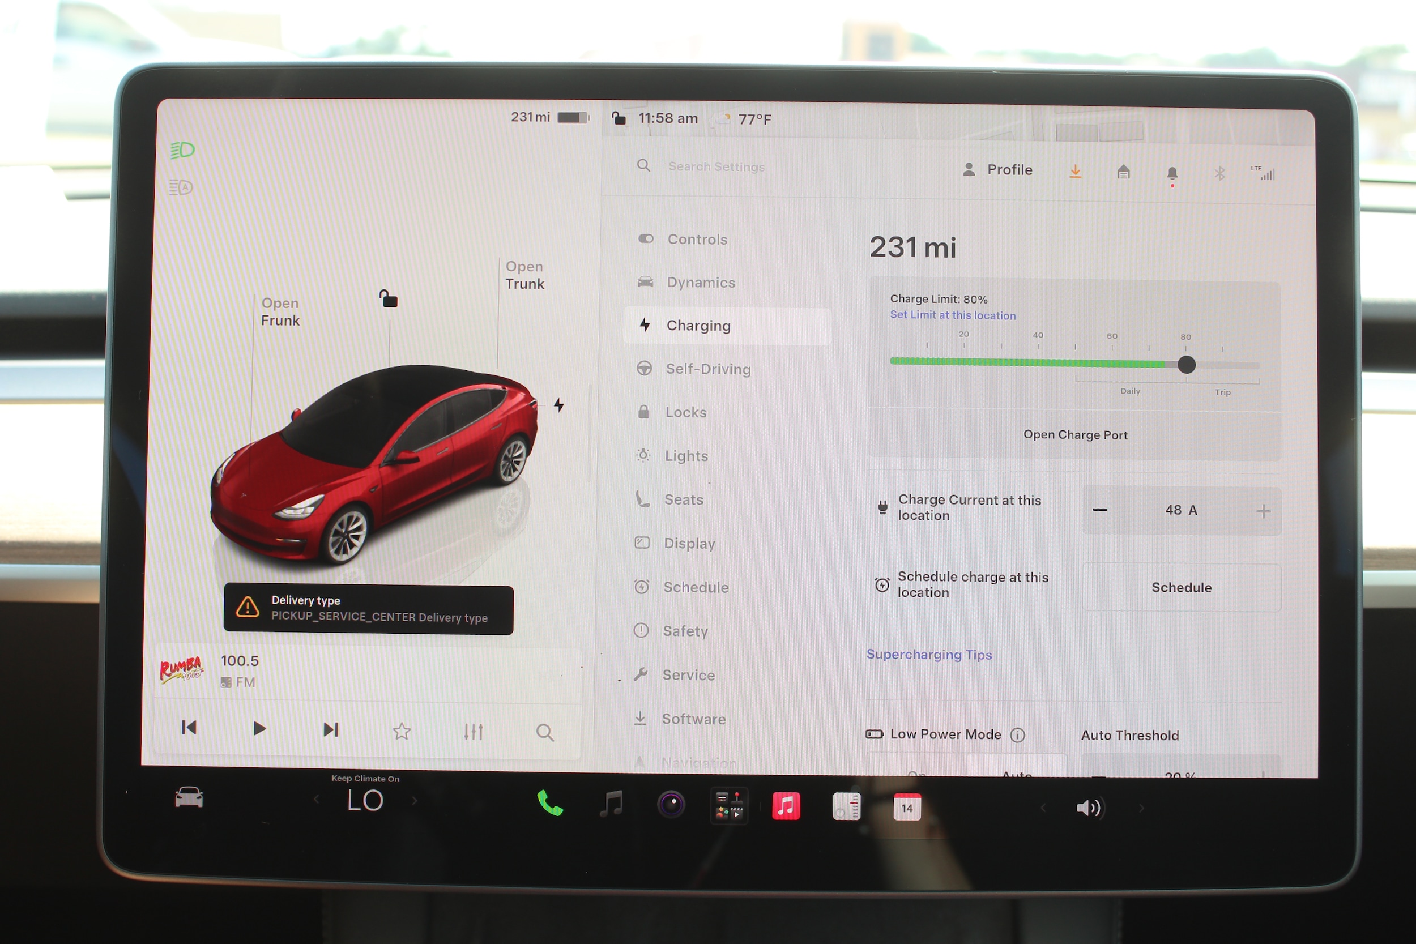The height and width of the screenshot is (944, 1416).
Task: Click the Schedule charge button
Action: click(x=1181, y=587)
